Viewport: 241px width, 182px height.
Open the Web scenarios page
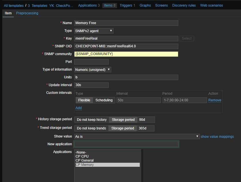click(x=211, y=5)
